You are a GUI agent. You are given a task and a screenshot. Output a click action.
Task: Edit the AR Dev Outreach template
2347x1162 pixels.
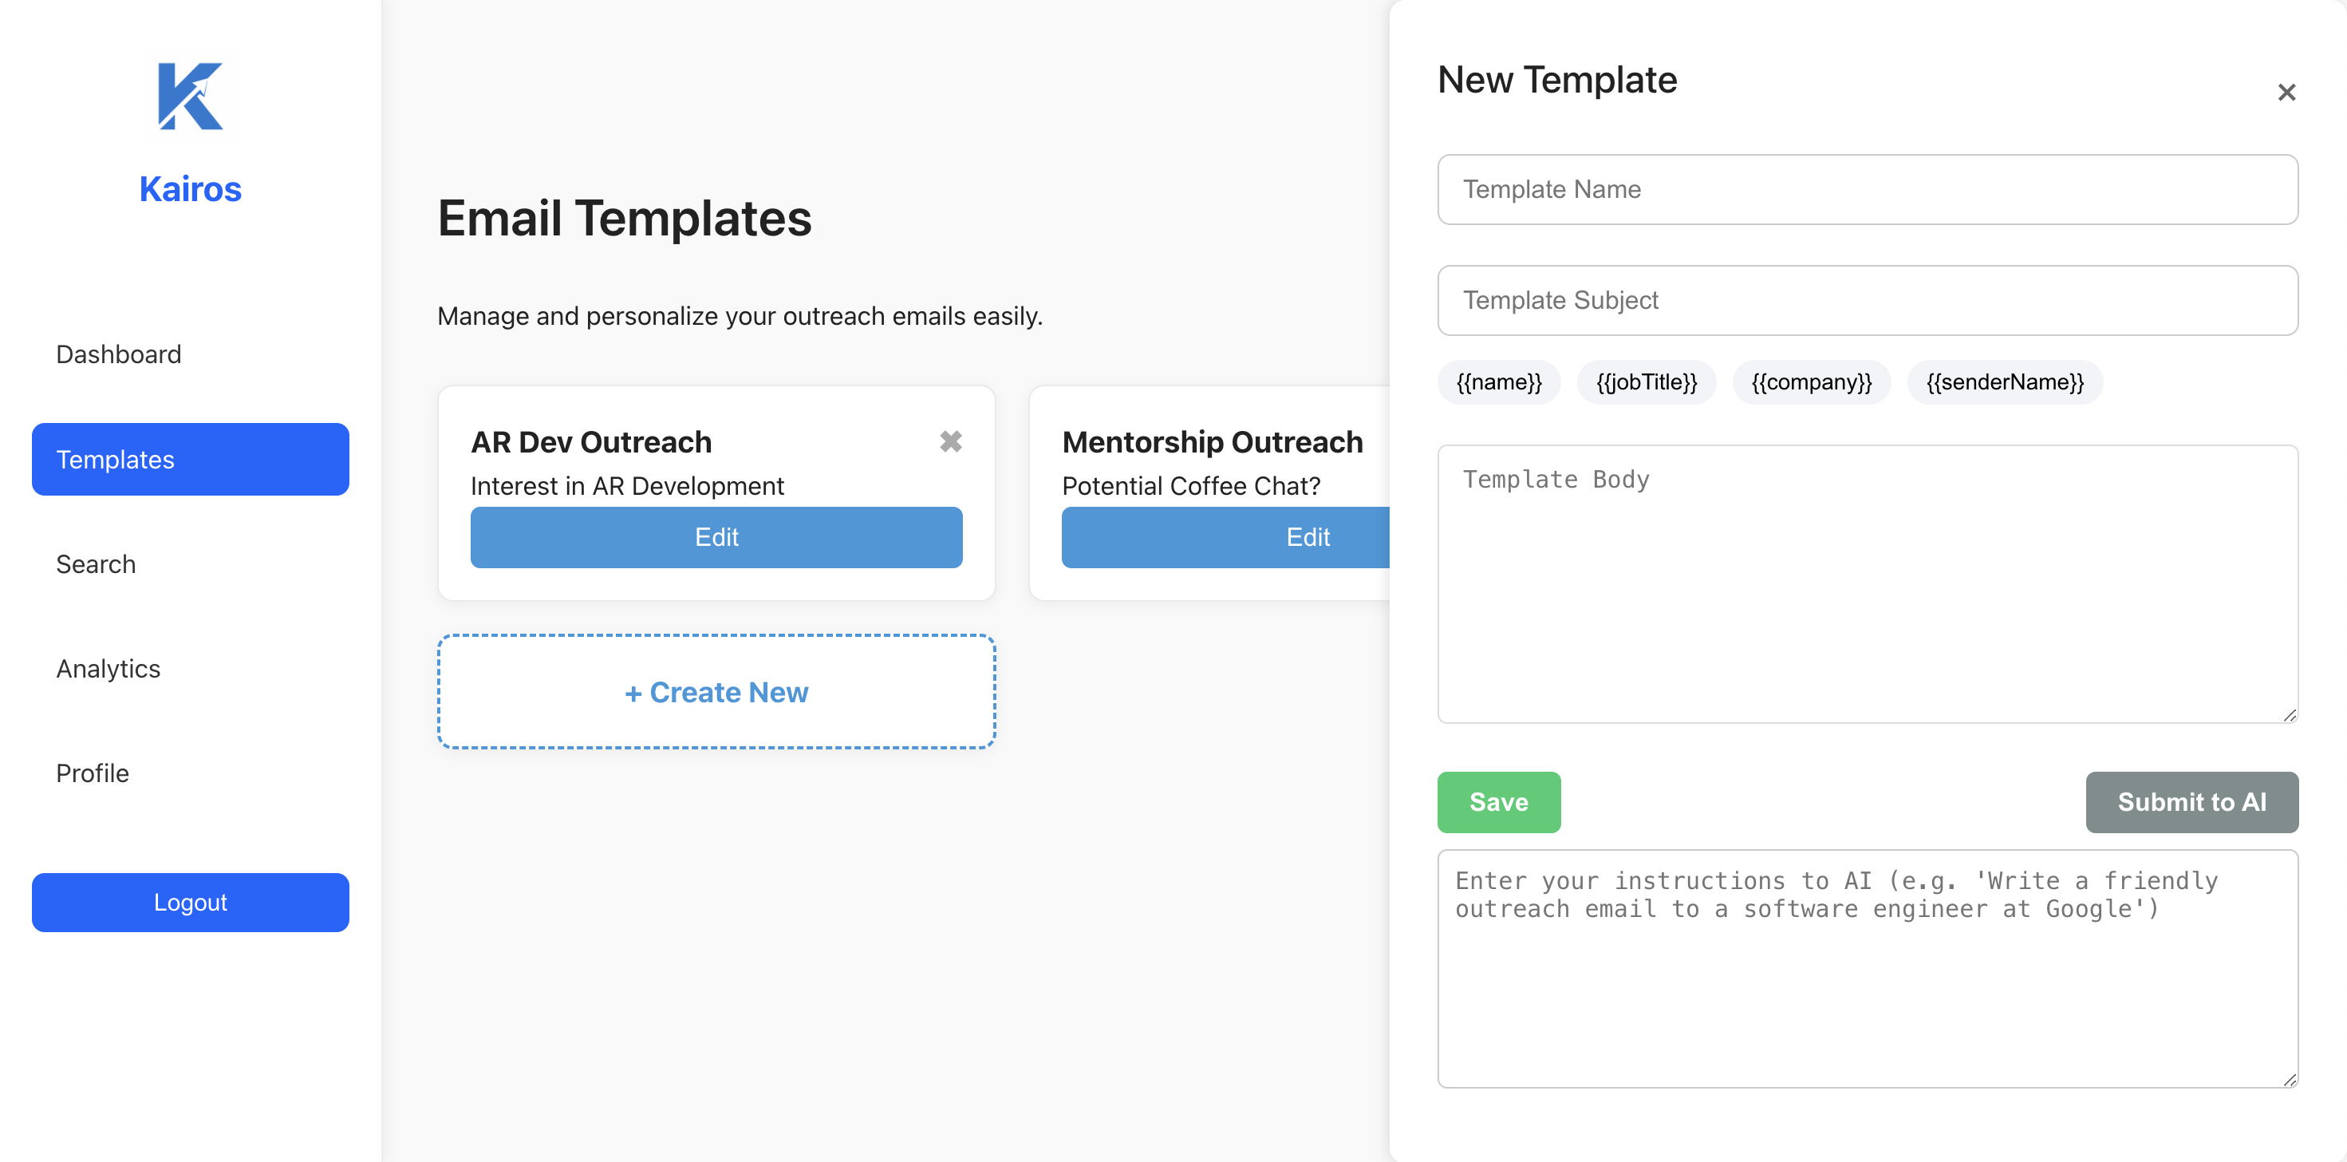pos(716,538)
